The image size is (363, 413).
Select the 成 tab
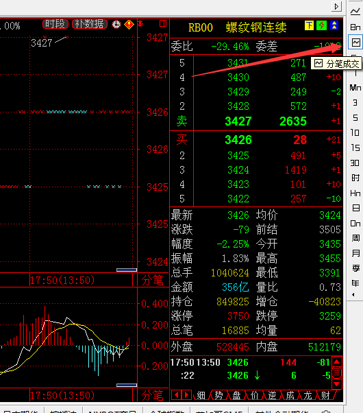tap(290, 395)
